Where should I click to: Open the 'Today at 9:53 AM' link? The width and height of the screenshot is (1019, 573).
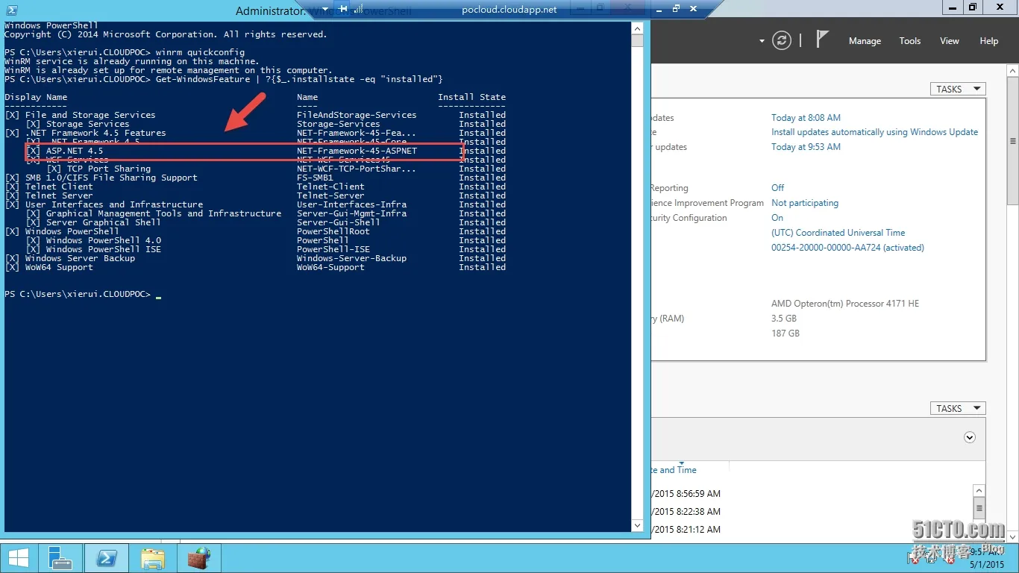tap(806, 147)
